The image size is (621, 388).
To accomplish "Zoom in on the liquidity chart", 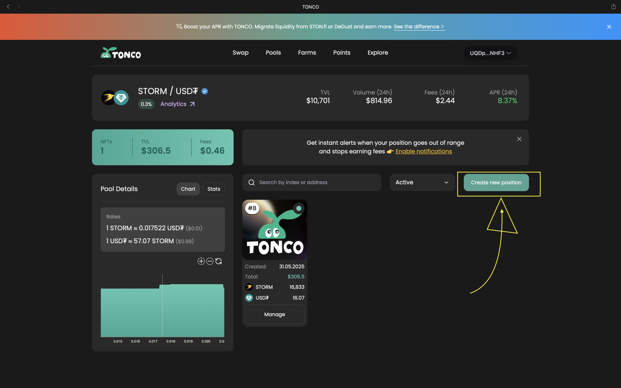I will [x=201, y=261].
